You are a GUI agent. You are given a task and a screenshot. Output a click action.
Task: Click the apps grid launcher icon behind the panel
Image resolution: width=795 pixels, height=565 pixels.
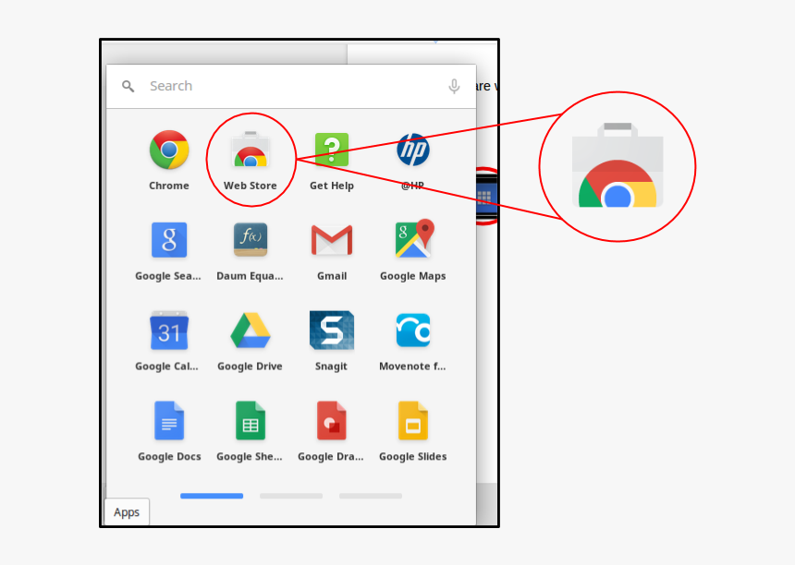[x=485, y=196]
